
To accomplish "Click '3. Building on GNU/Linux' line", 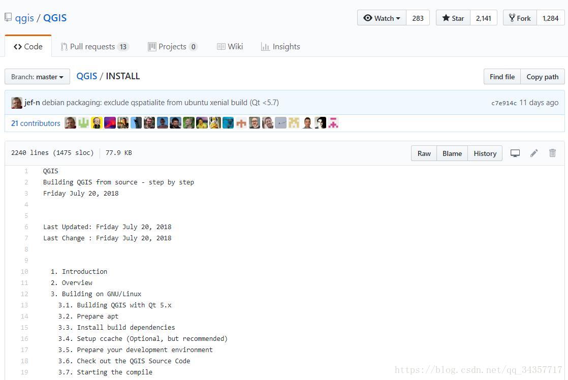I will click(96, 294).
